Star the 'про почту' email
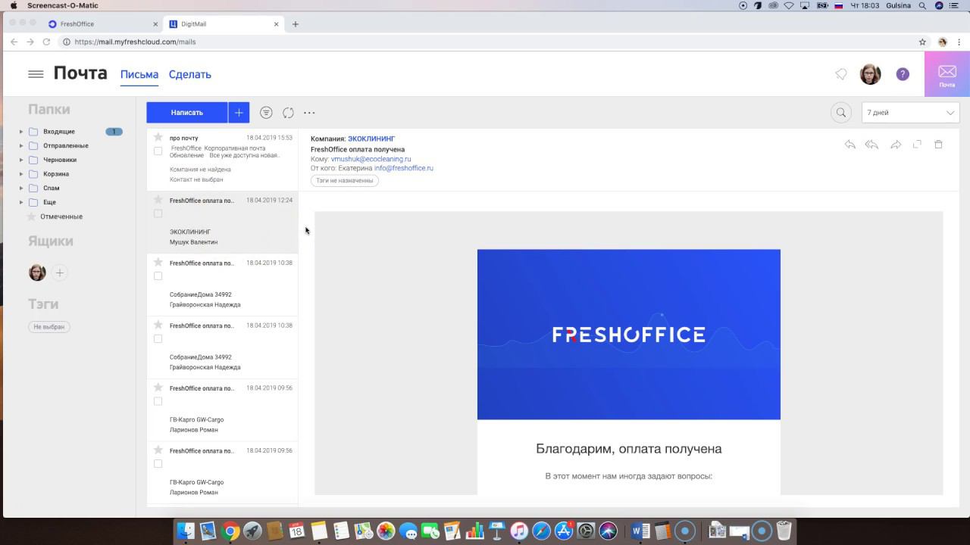Image resolution: width=970 pixels, height=545 pixels. click(x=158, y=137)
